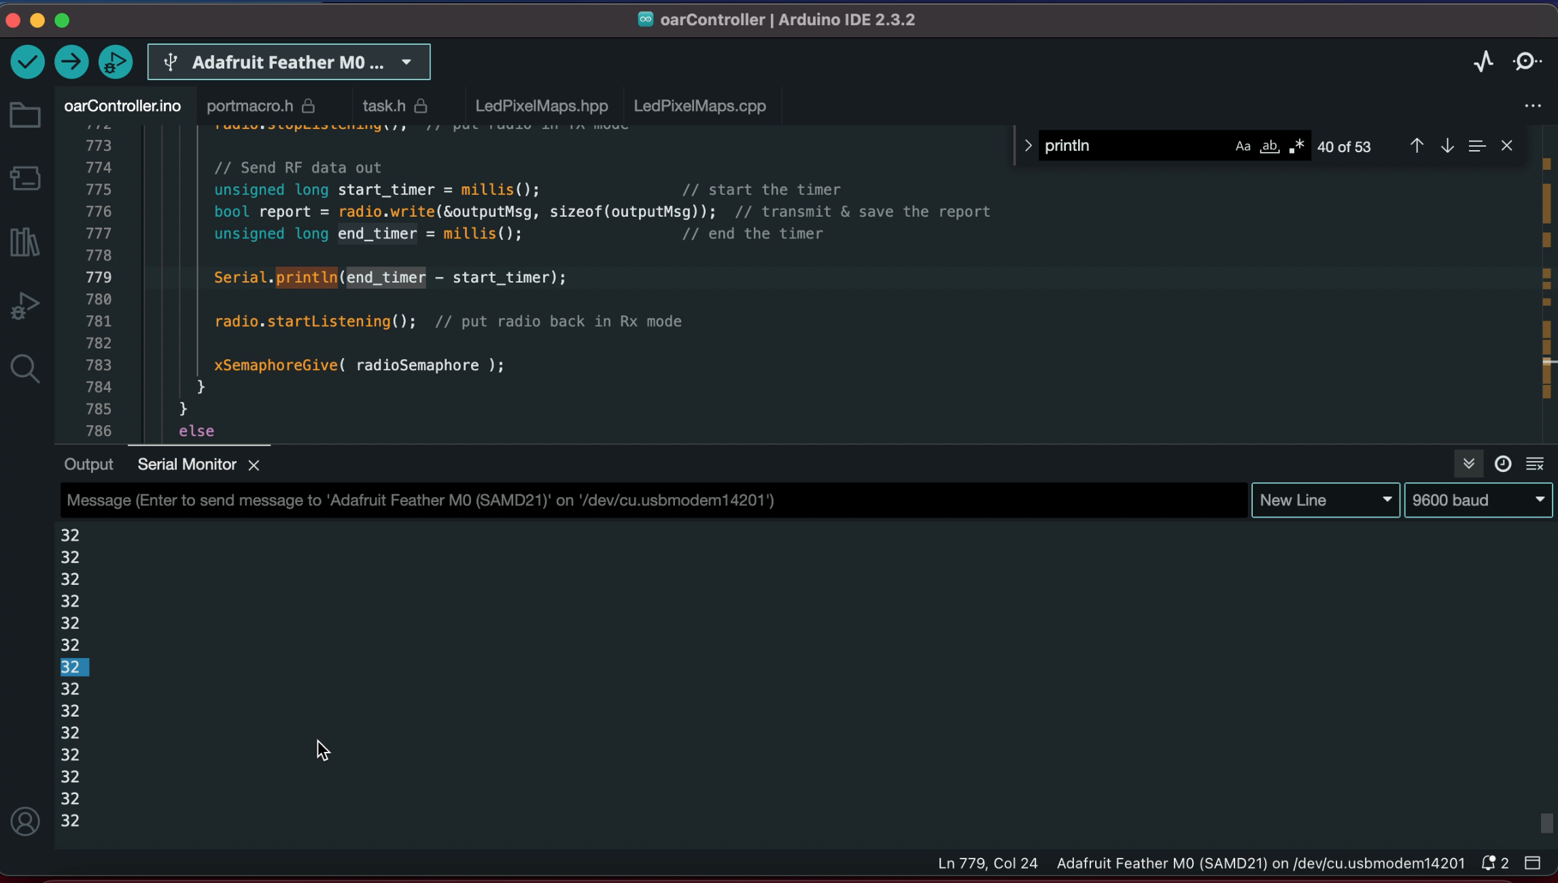The height and width of the screenshot is (883, 1558).
Task: Click the Ln 779, Col 24 status entry
Action: coord(987,863)
